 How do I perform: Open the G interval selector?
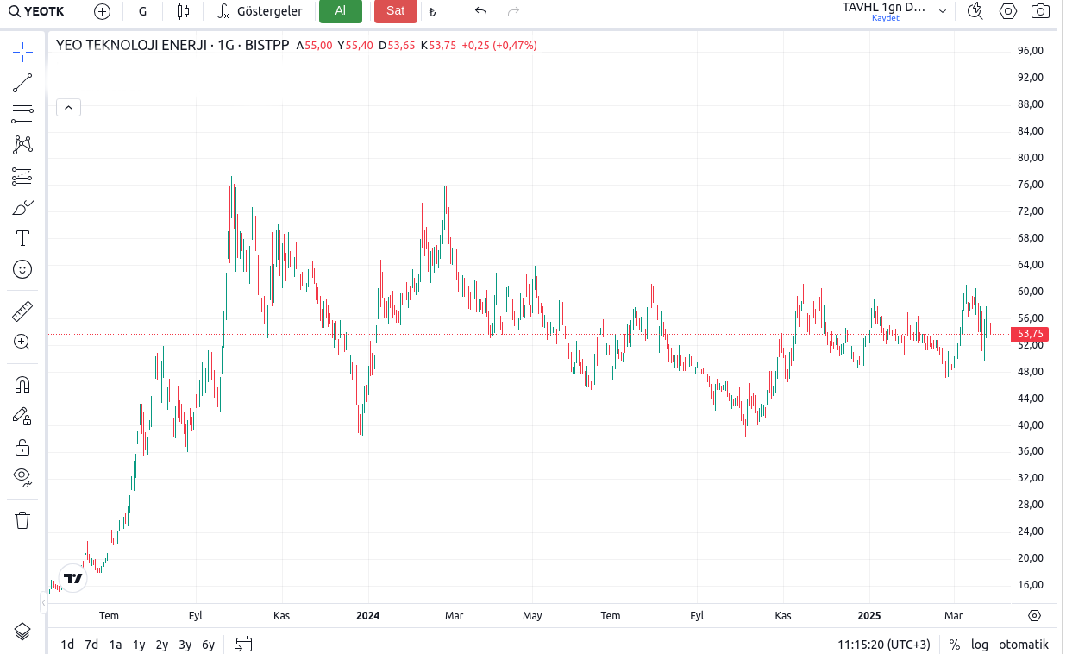[x=142, y=11]
